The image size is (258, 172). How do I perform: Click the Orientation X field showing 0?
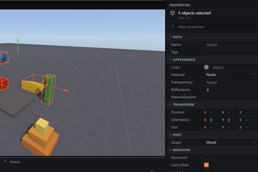[x=212, y=120]
